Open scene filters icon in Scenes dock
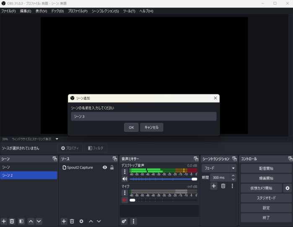The height and width of the screenshot is (227, 293). (21, 222)
